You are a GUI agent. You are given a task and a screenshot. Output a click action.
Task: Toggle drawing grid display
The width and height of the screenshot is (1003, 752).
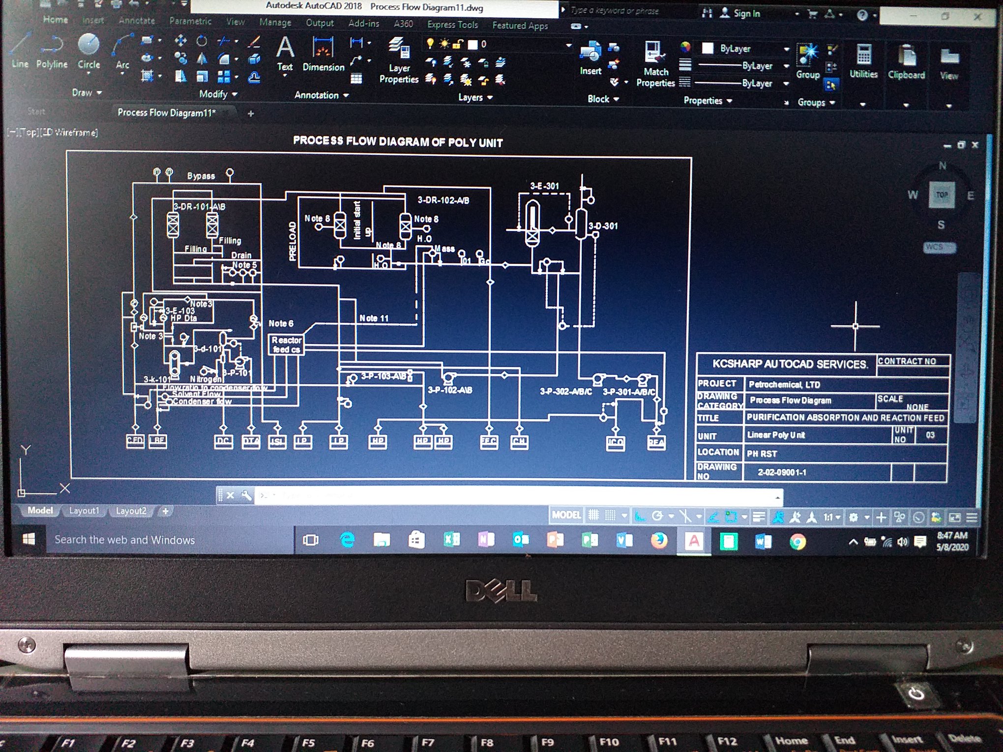coord(593,515)
